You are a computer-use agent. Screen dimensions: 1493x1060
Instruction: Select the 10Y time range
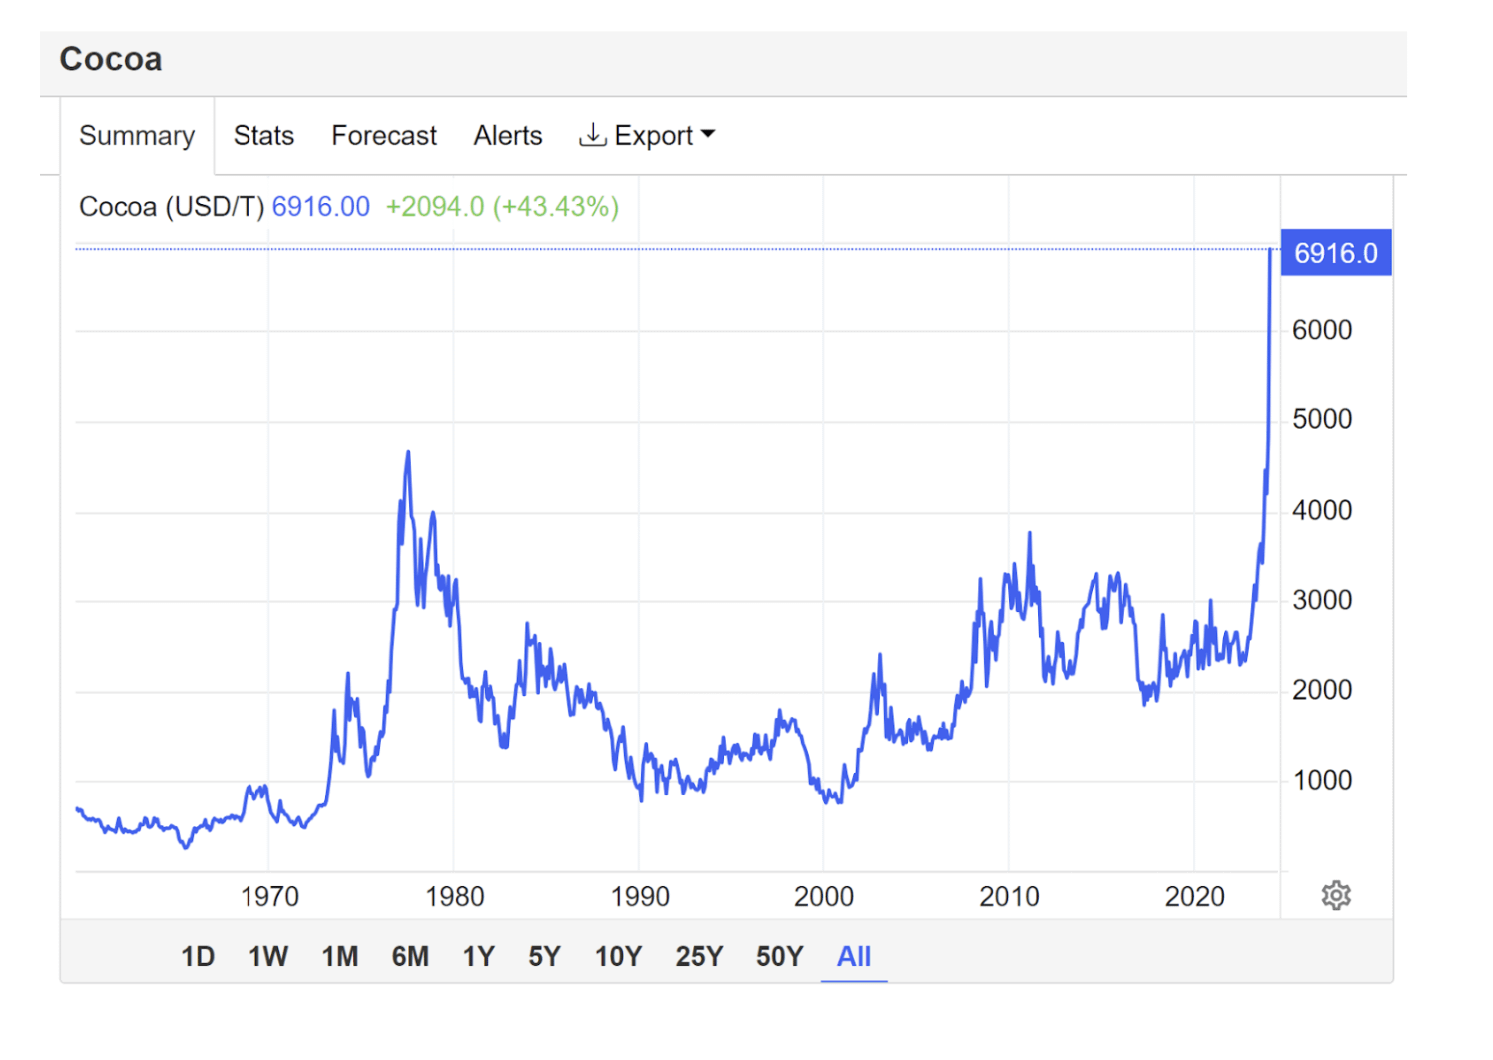(618, 957)
